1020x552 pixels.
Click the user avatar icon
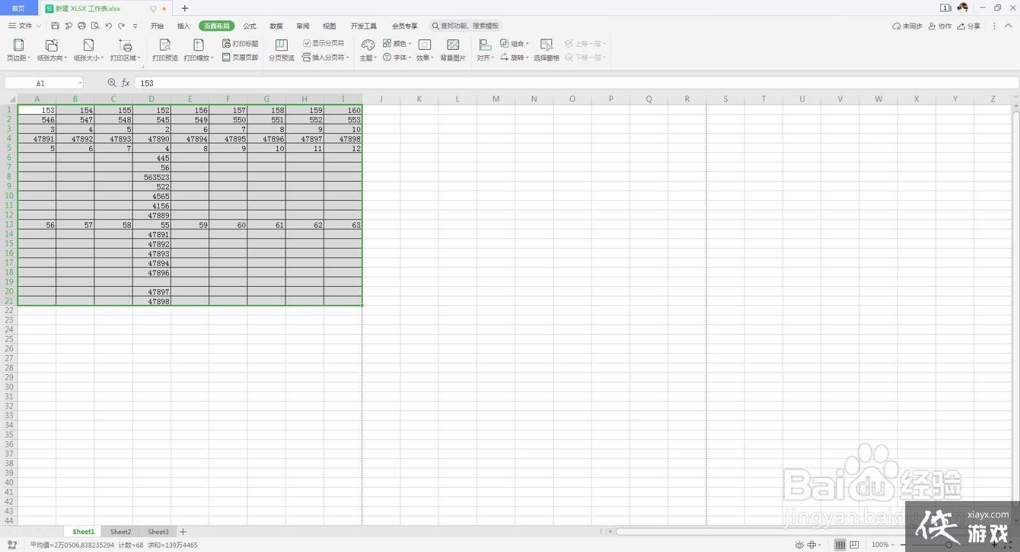pos(963,8)
